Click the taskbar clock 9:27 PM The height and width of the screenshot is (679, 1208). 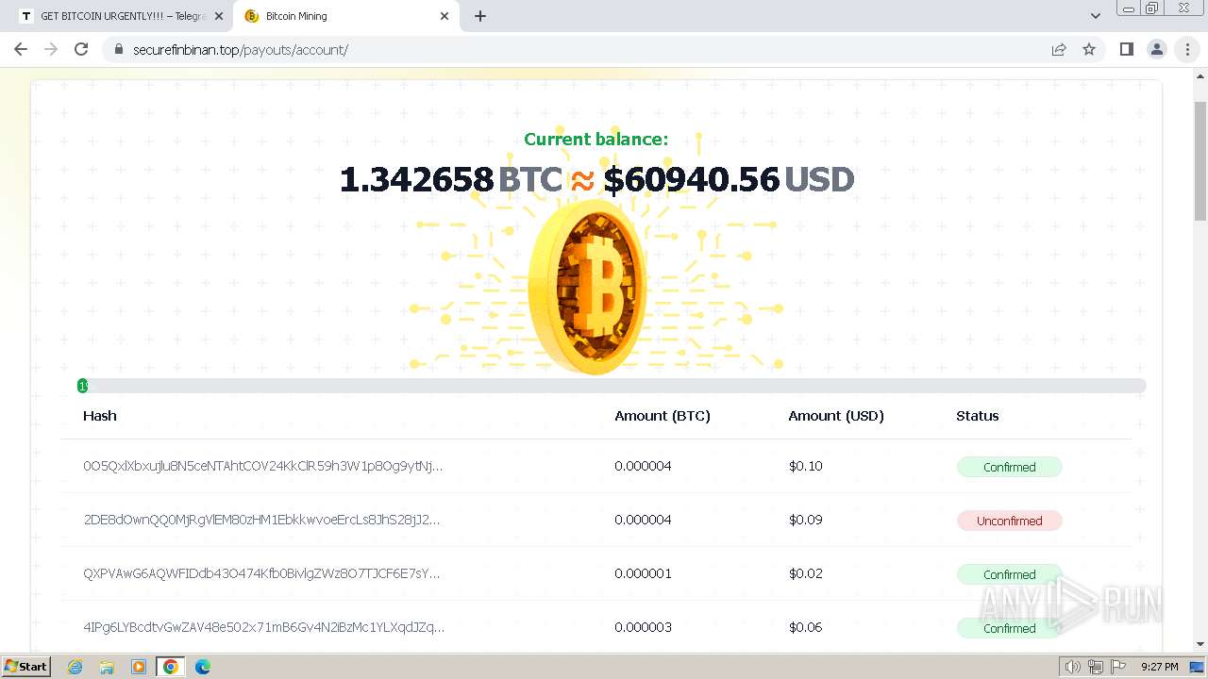point(1160,667)
